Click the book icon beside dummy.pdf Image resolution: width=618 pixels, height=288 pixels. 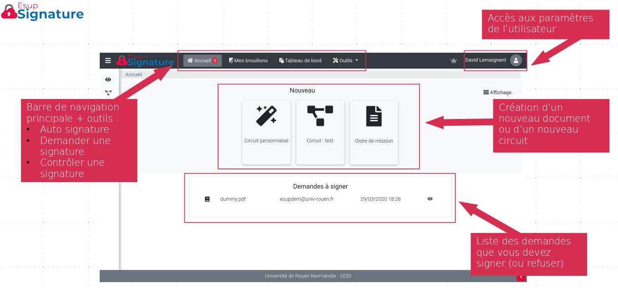pos(207,199)
